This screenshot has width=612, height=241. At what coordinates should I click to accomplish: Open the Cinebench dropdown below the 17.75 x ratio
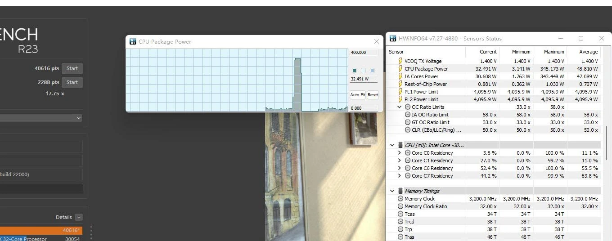(79, 118)
